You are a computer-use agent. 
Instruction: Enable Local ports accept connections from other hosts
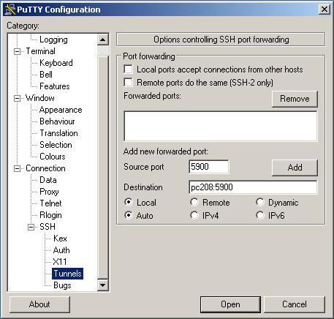(128, 70)
